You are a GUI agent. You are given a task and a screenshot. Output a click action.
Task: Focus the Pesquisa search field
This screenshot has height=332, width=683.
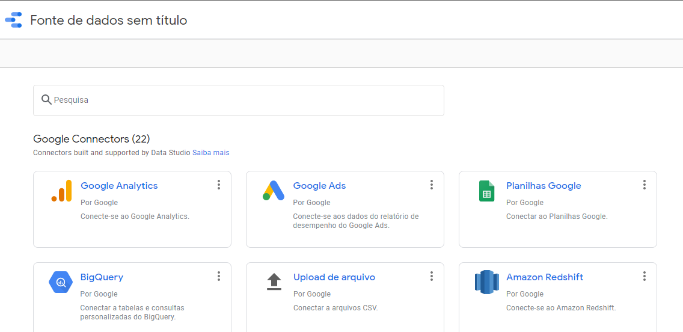(x=239, y=100)
